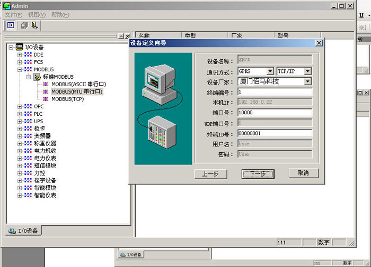
Task: Open the 设备厂家 manufacturer dropdown
Action: coord(307,81)
